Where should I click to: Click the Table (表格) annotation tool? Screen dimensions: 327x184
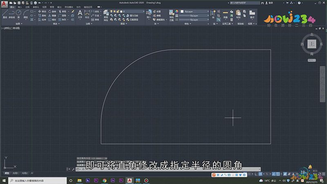(95, 20)
